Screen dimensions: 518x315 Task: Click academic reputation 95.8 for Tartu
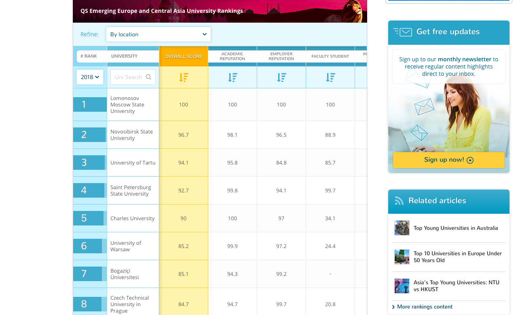233,163
